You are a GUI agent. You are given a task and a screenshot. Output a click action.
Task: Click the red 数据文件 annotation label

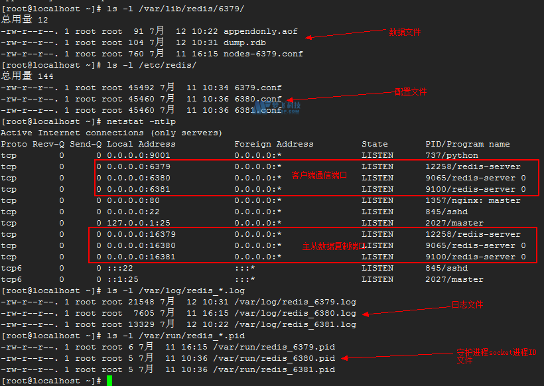405,32
